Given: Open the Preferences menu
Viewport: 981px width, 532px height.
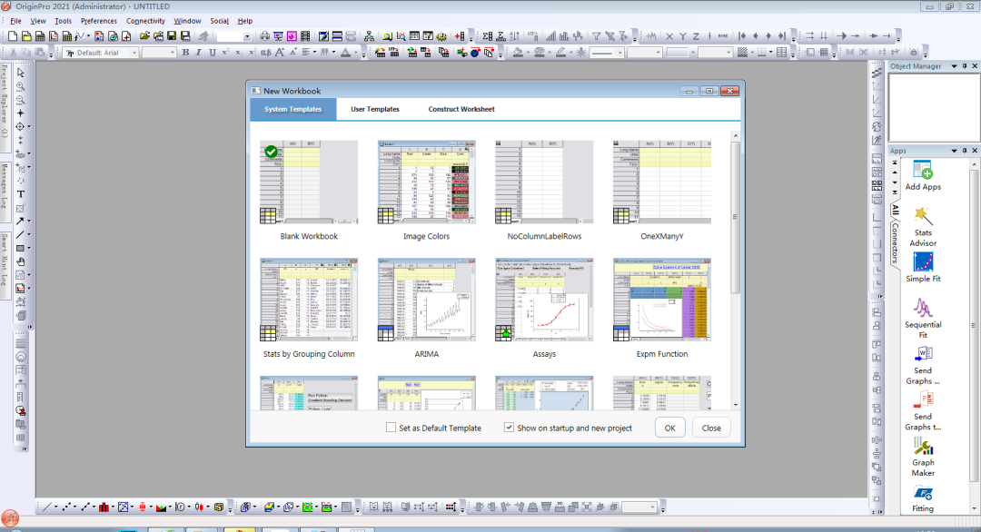Looking at the screenshot, I should pos(98,21).
